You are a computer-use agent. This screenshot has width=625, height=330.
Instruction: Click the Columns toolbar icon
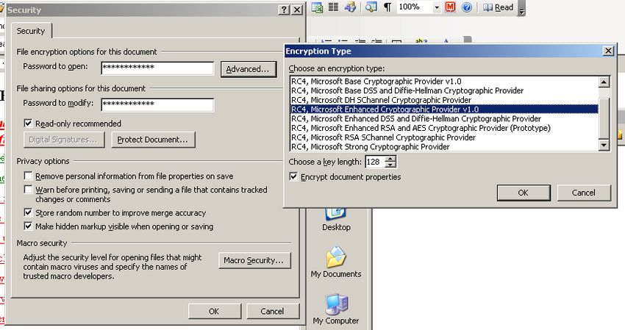333,7
